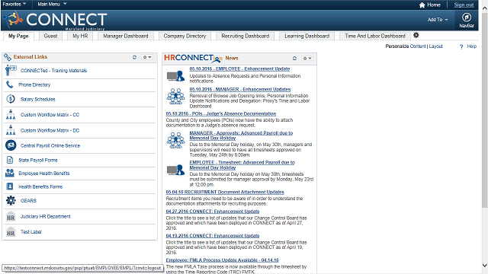Refresh the External Links pagelet
Image resolution: width=488 pixels, height=274 pixels.
(134, 57)
